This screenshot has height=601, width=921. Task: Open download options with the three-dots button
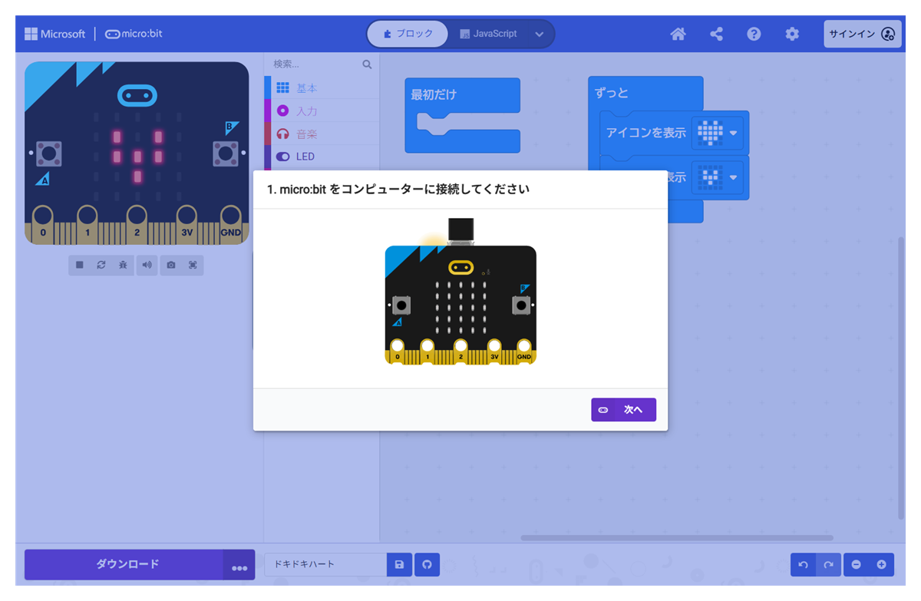coord(239,566)
